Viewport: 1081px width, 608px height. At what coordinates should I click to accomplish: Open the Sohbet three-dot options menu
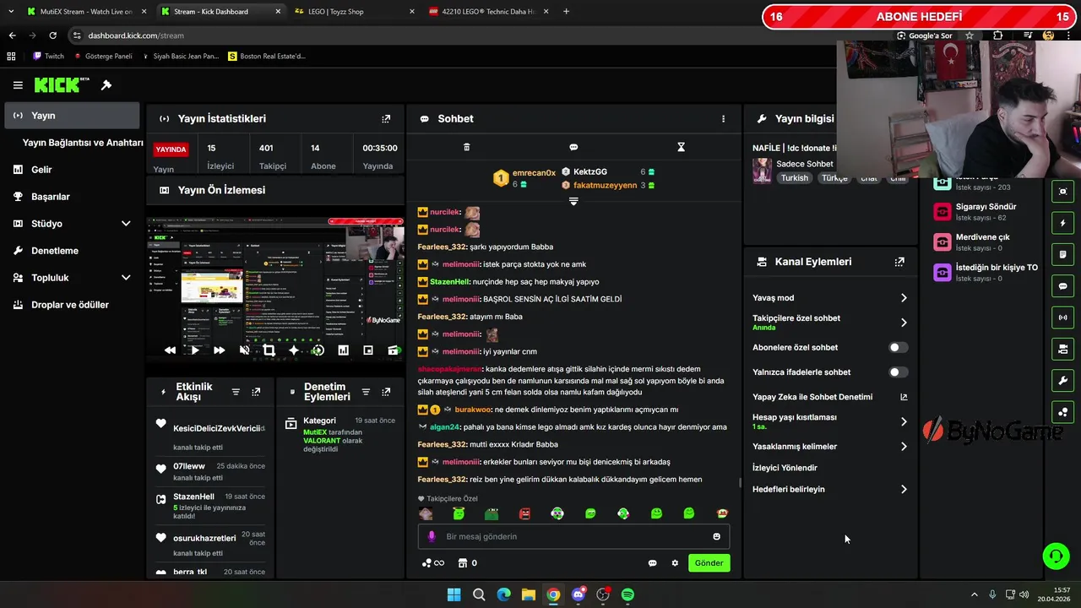tap(723, 119)
